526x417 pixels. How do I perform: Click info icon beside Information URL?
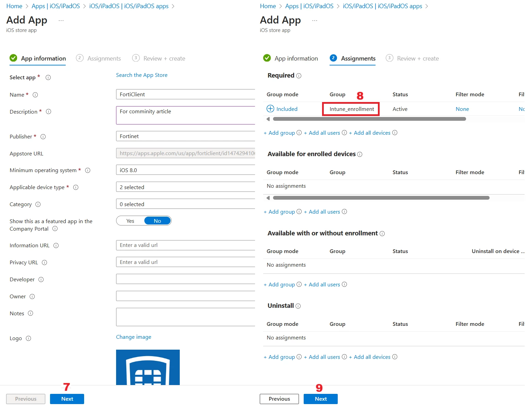tap(56, 246)
